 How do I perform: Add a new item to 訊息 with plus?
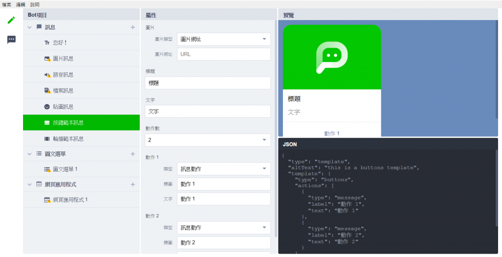(133, 27)
